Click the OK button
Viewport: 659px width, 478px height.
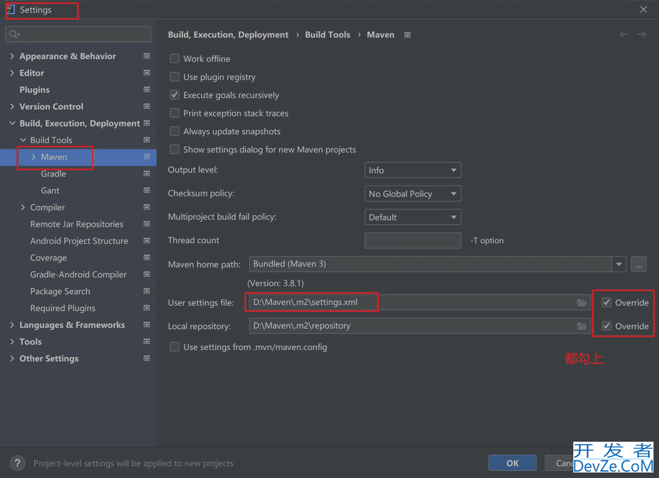[x=512, y=463]
